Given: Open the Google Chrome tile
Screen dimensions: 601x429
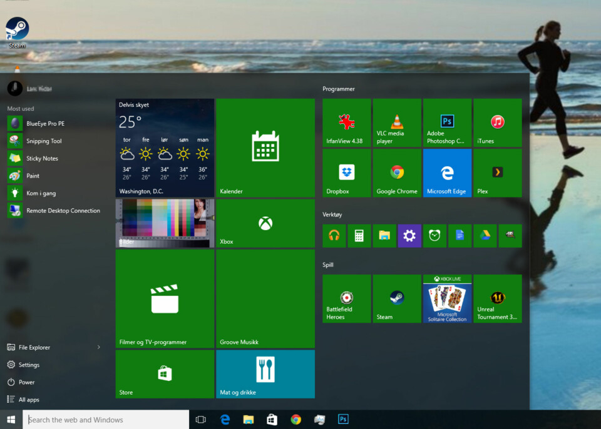Looking at the screenshot, I should [x=397, y=173].
